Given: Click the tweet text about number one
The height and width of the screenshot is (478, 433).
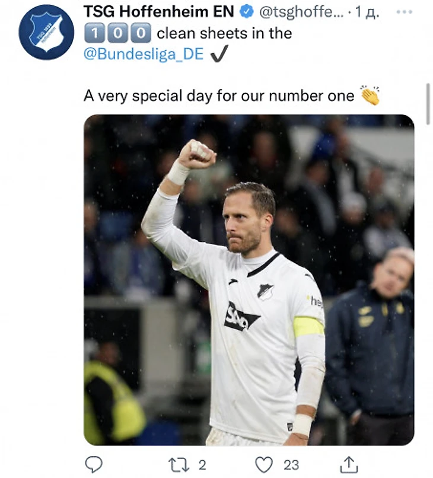Looking at the screenshot, I should click(219, 95).
